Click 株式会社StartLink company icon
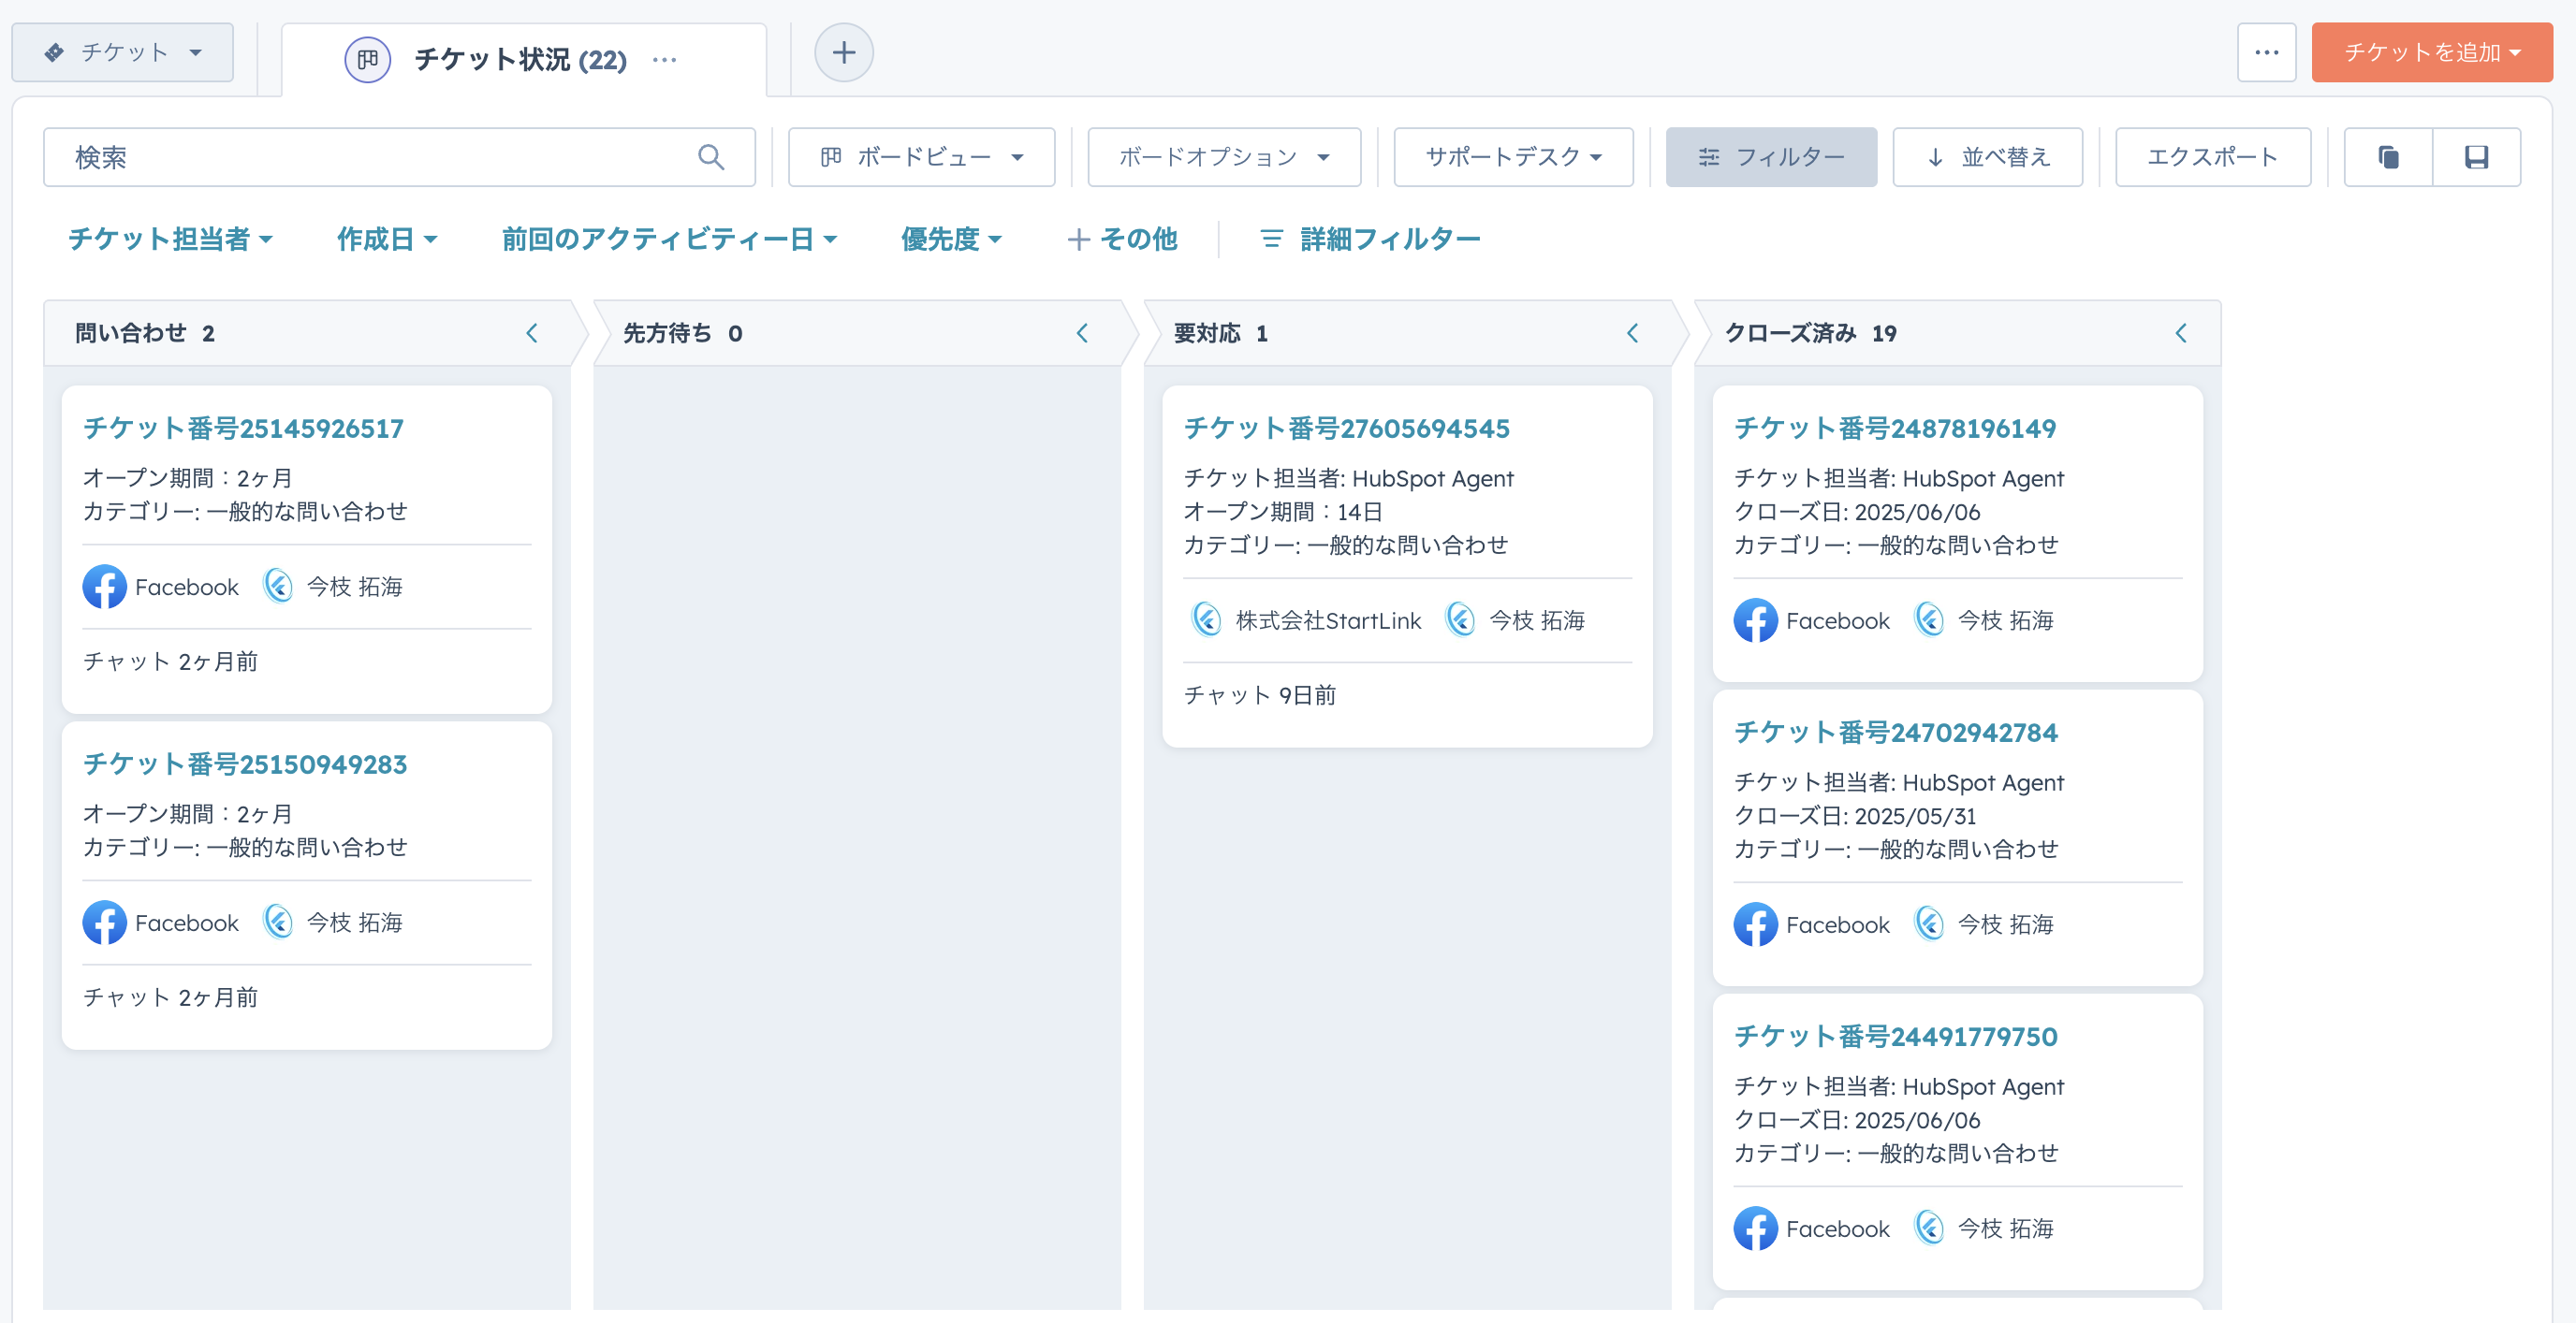The height and width of the screenshot is (1323, 2576). pyautogui.click(x=1206, y=619)
